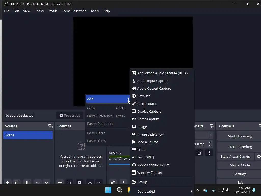Remove source trash icon in Sources

pos(69,182)
